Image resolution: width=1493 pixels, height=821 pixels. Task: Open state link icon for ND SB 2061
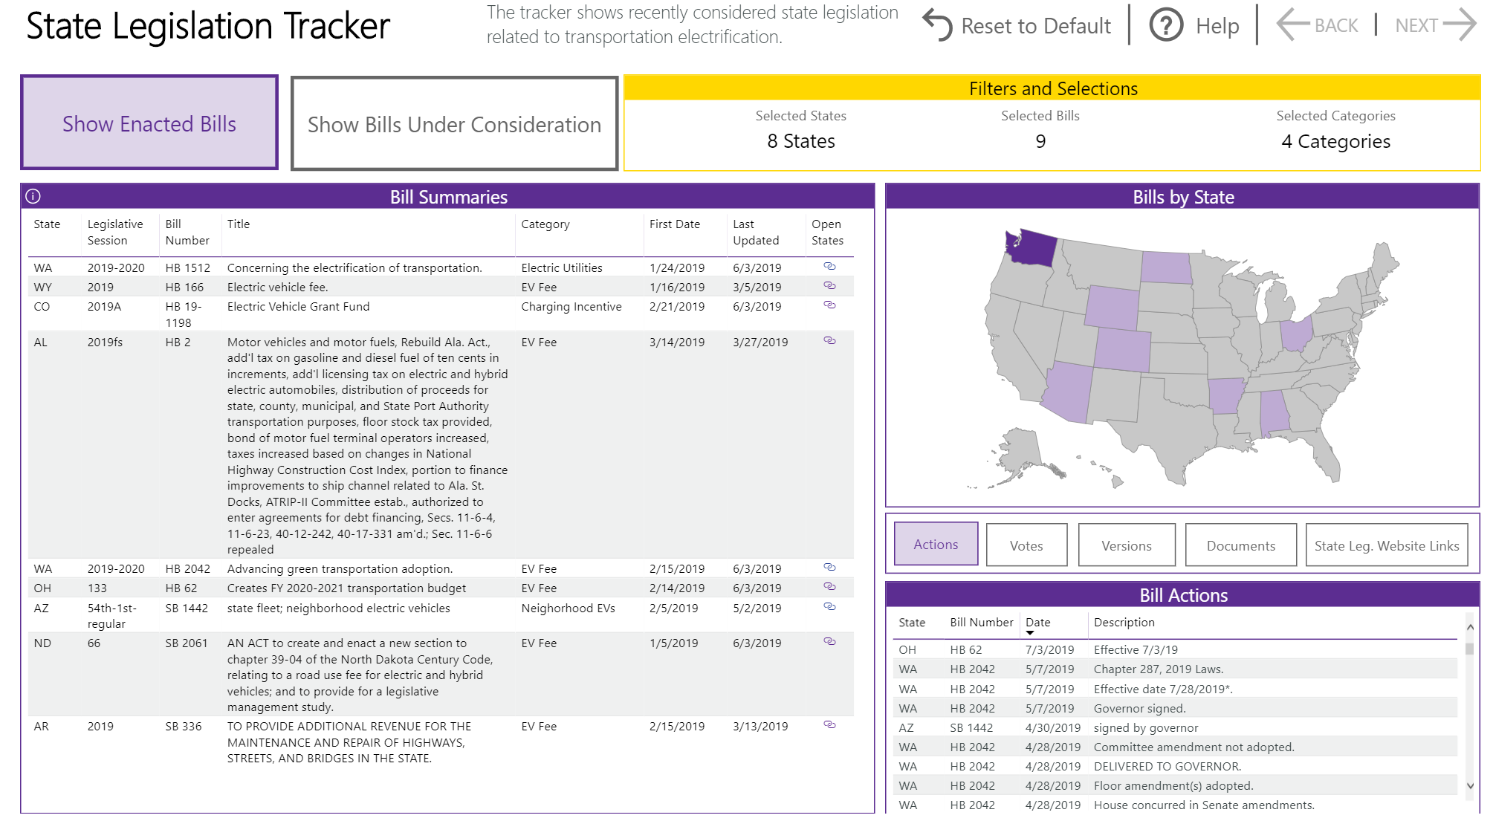[829, 642]
